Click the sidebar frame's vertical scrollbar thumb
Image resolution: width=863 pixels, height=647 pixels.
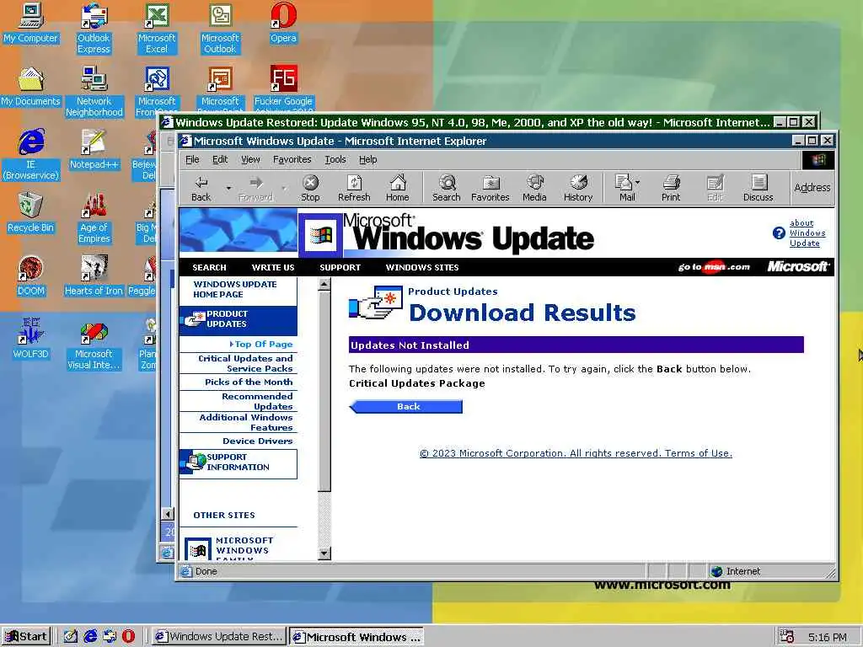click(324, 391)
